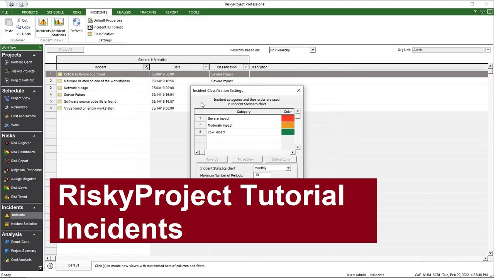Open Date column filter dropdown

click(206, 67)
